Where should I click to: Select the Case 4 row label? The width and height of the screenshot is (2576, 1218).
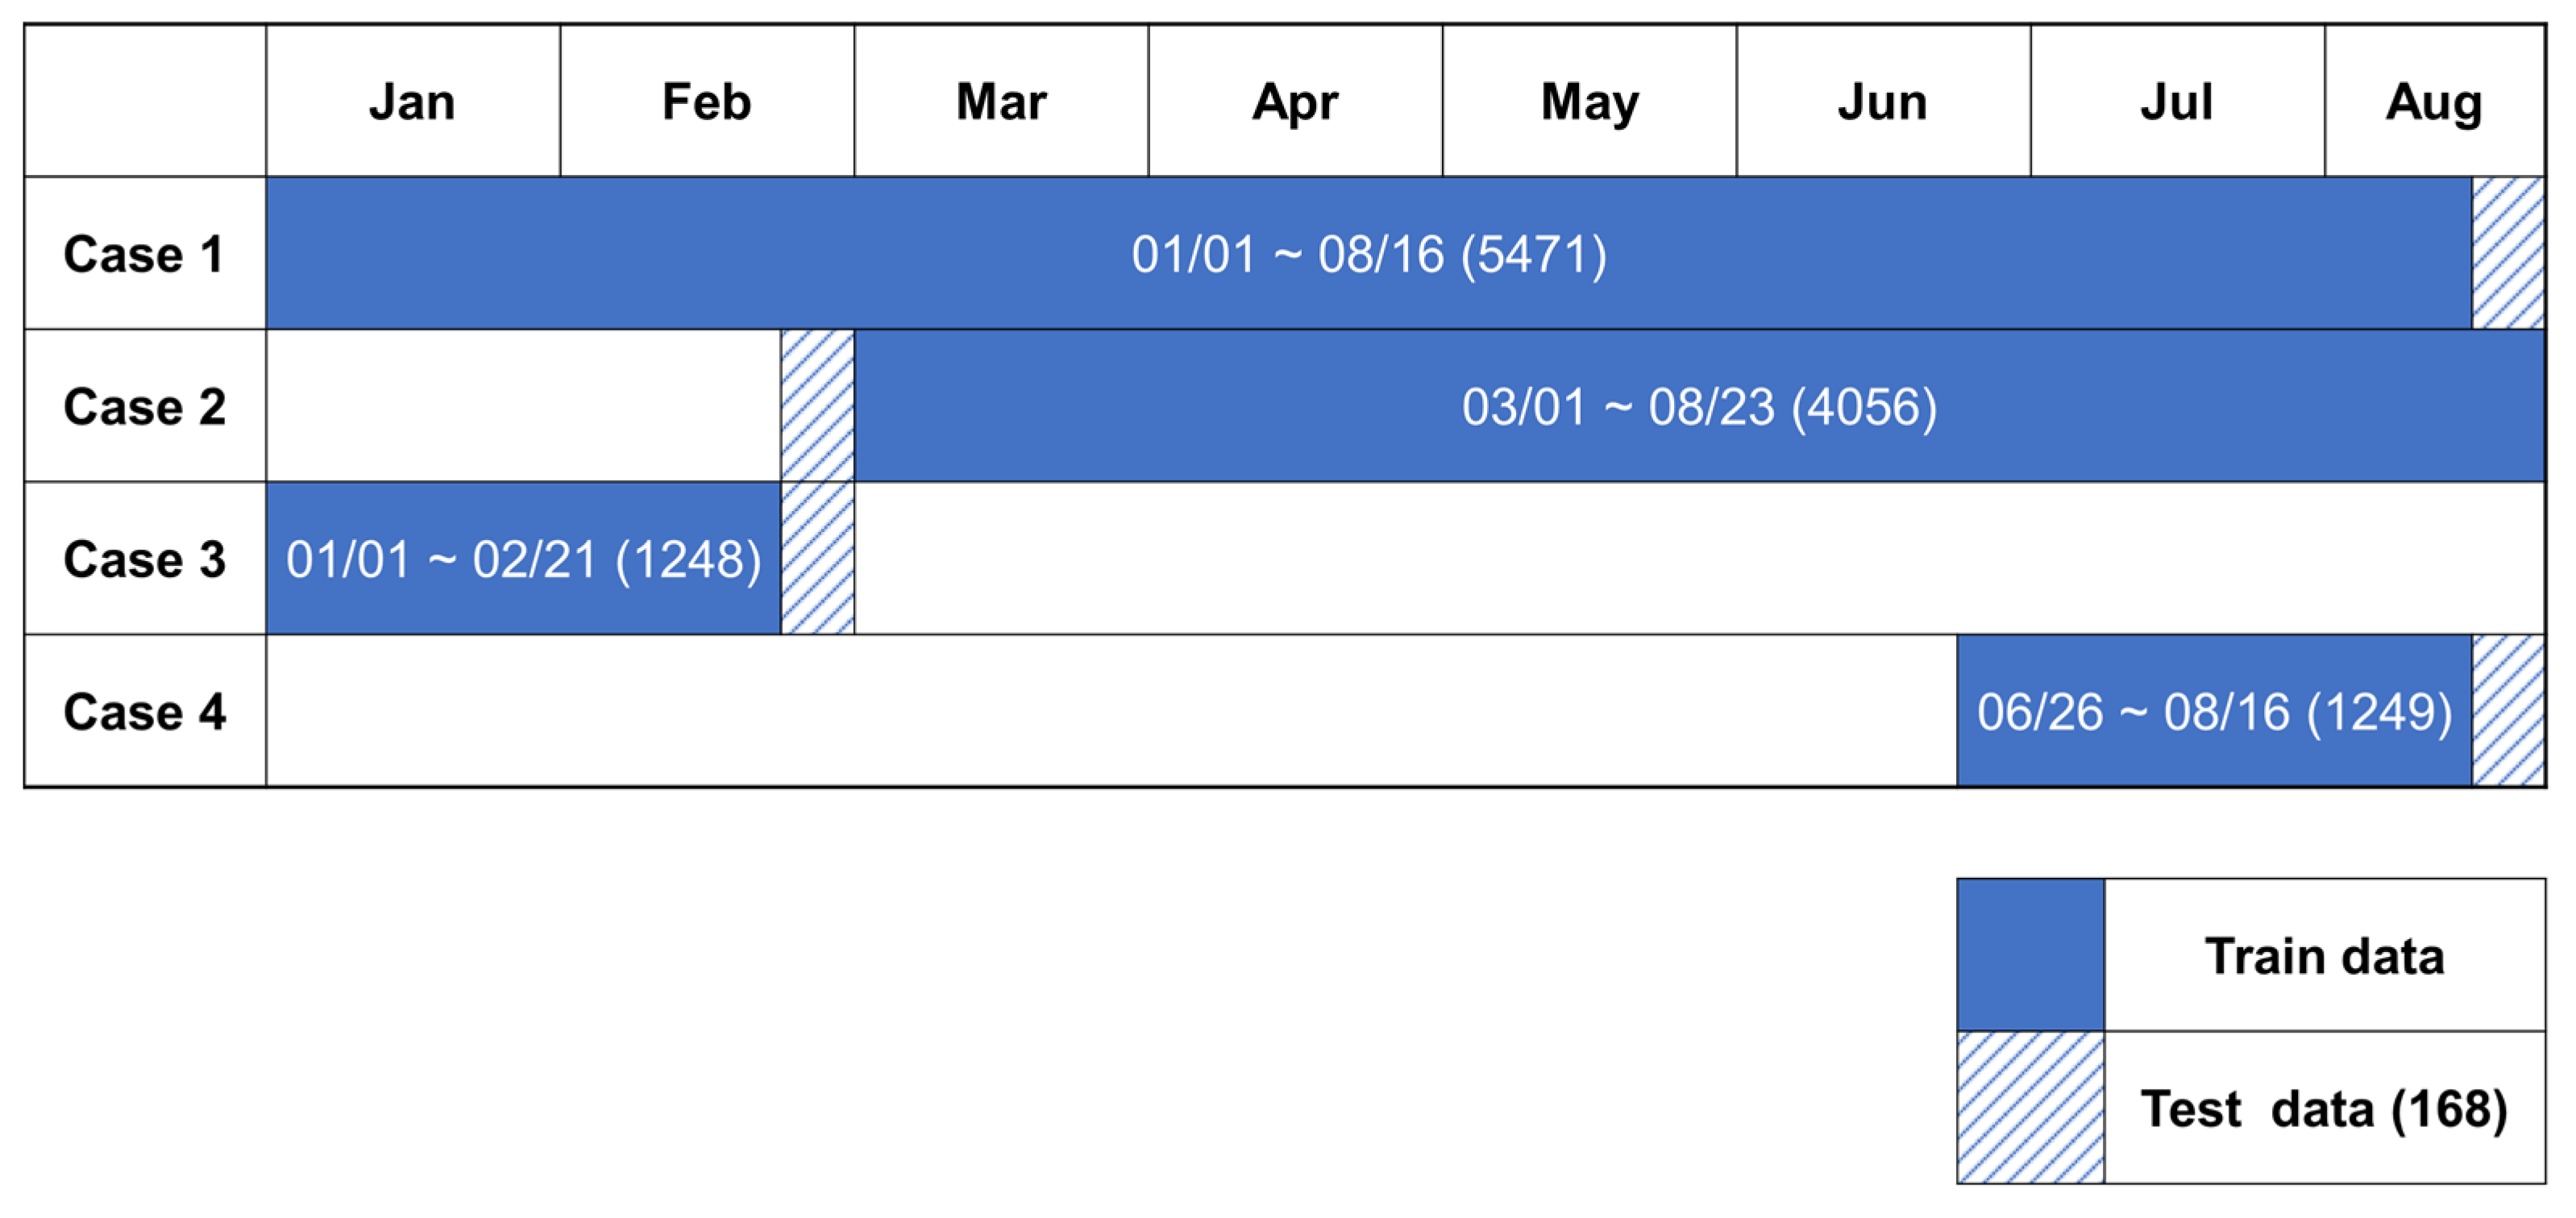(x=145, y=712)
